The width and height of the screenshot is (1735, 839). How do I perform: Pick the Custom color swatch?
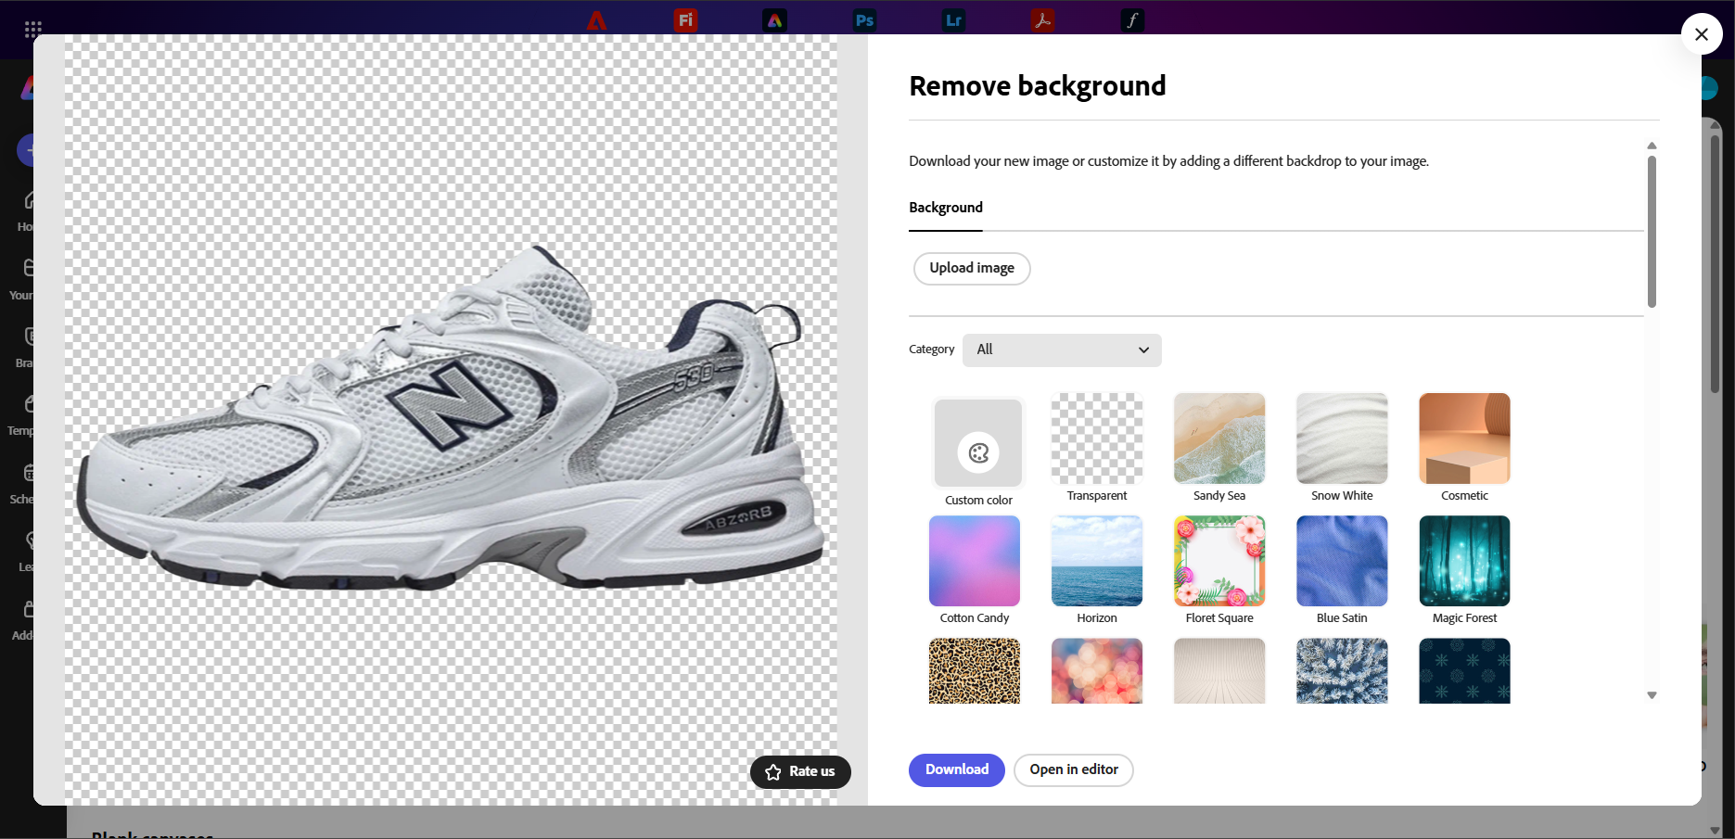[x=978, y=443]
